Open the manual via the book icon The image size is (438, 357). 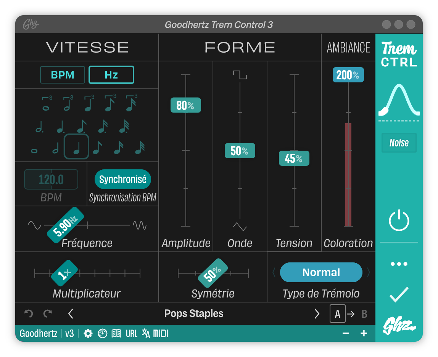pos(116,333)
